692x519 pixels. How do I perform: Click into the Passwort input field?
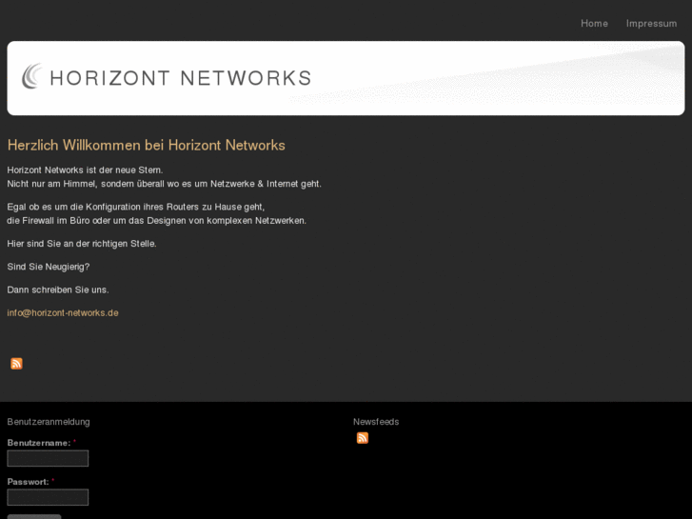(48, 497)
